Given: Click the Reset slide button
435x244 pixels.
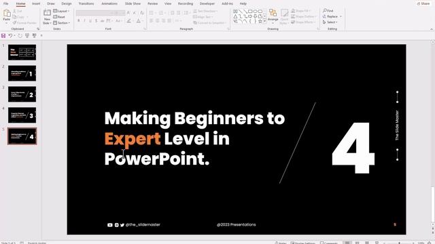Looking at the screenshot, I should pyautogui.click(x=59, y=17).
